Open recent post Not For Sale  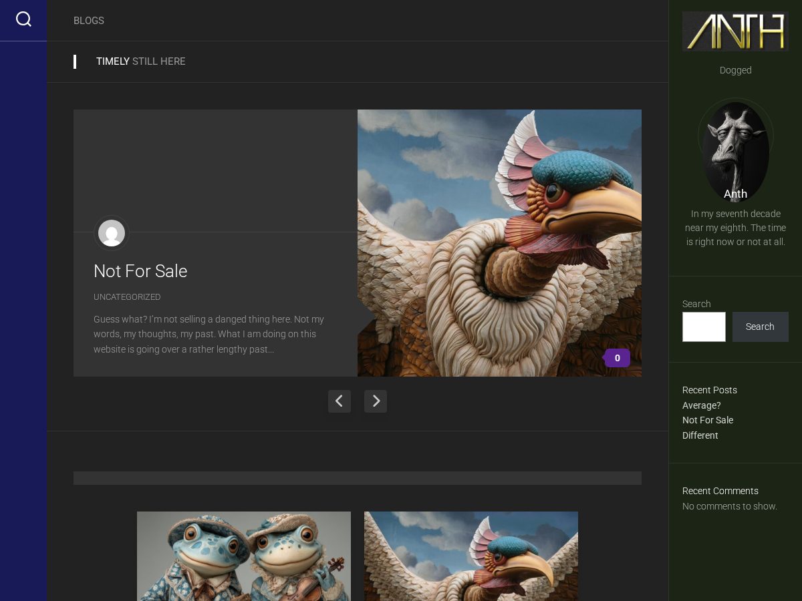[708, 420]
